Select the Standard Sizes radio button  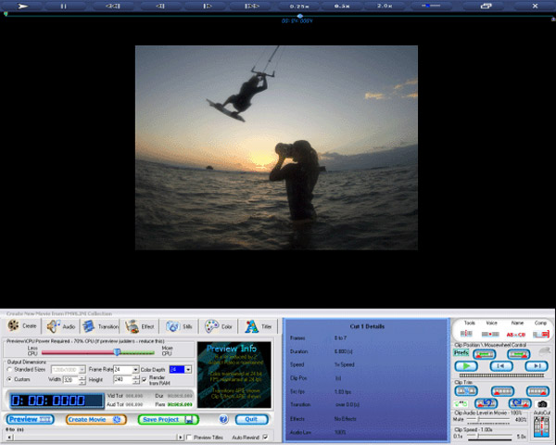click(x=9, y=369)
